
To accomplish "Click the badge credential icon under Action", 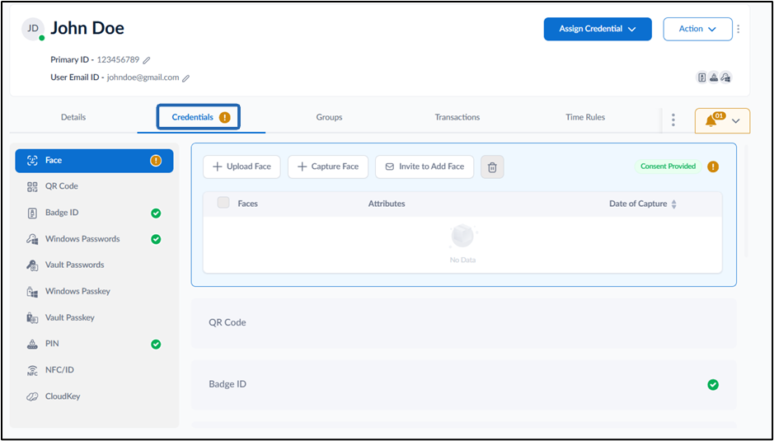I will 702,77.
